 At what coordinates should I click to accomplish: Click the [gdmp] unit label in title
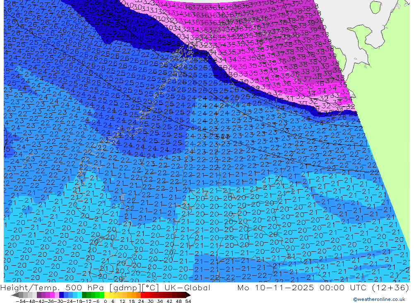(x=124, y=288)
